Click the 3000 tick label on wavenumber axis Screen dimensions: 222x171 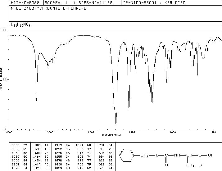[x=50, y=132]
